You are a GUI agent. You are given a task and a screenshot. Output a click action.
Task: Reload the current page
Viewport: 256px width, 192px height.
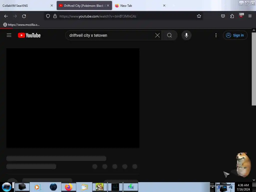click(x=24, y=16)
